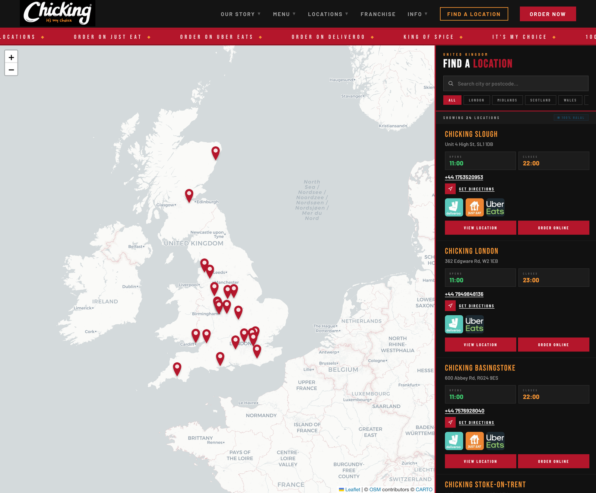Filter locations by London

tap(476, 100)
